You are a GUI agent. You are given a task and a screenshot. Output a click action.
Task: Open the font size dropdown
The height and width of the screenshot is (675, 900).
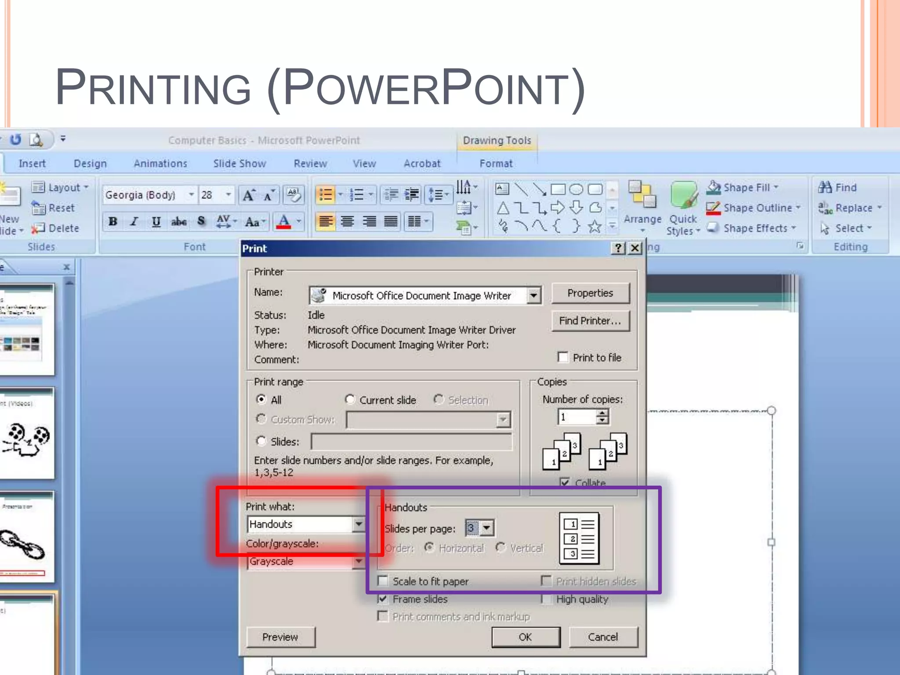click(x=229, y=195)
